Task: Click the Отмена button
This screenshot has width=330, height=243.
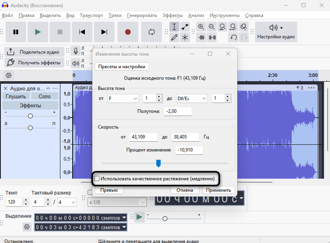Action: point(185,190)
